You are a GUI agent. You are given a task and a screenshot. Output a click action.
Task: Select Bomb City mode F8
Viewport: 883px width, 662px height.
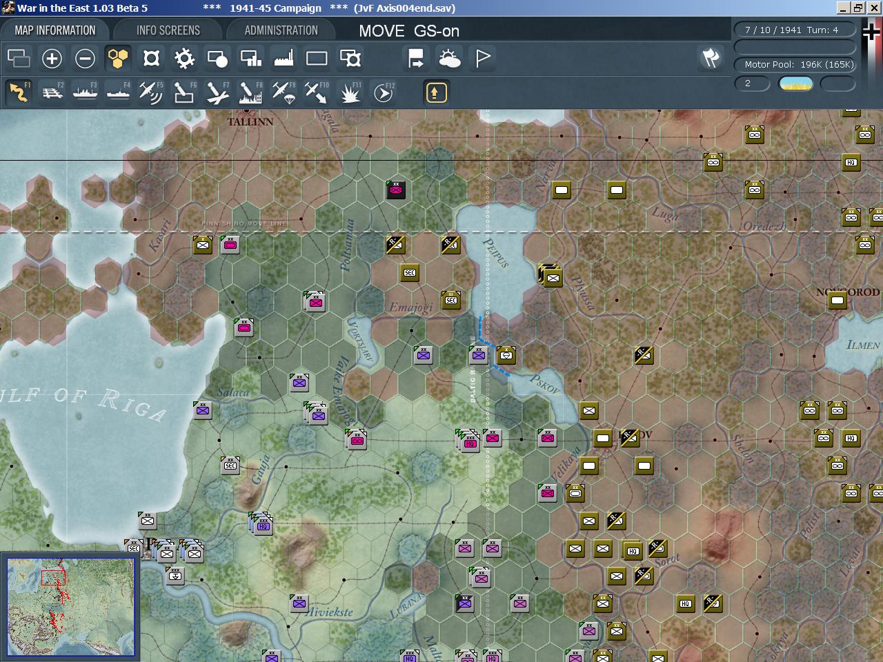click(x=250, y=92)
